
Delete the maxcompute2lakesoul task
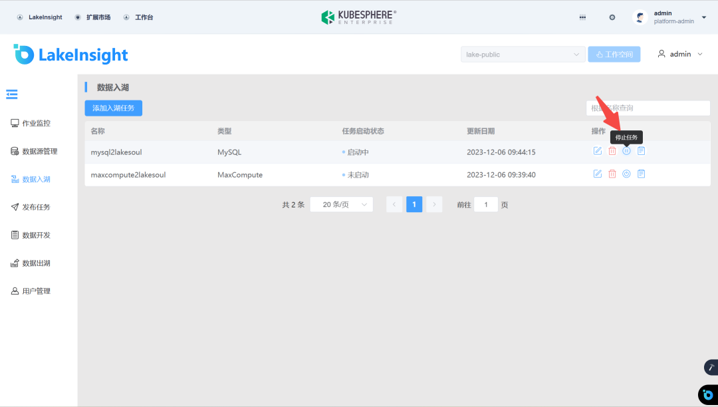coord(612,174)
